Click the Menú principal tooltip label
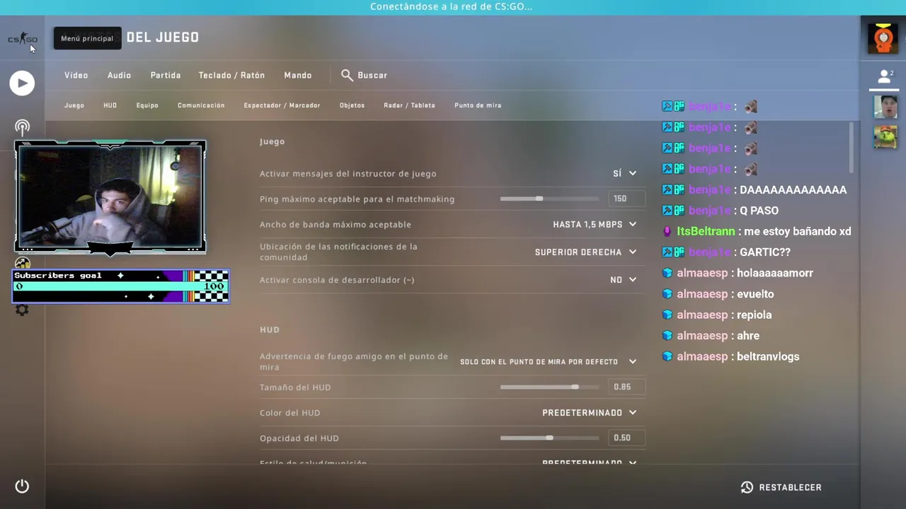Viewport: 906px width, 509px height. point(87,38)
